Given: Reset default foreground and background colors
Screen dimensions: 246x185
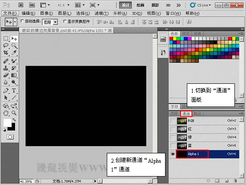Looking at the screenshot, I should (4, 130).
